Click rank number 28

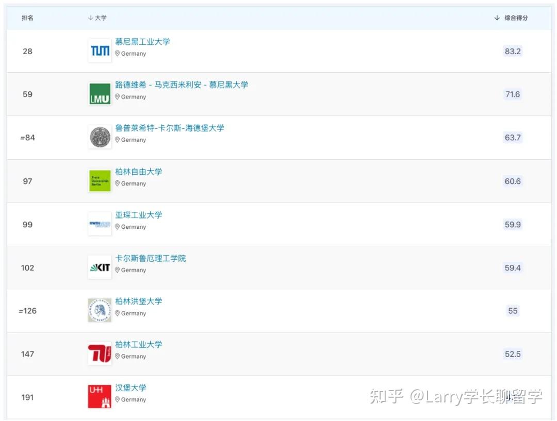tap(27, 51)
